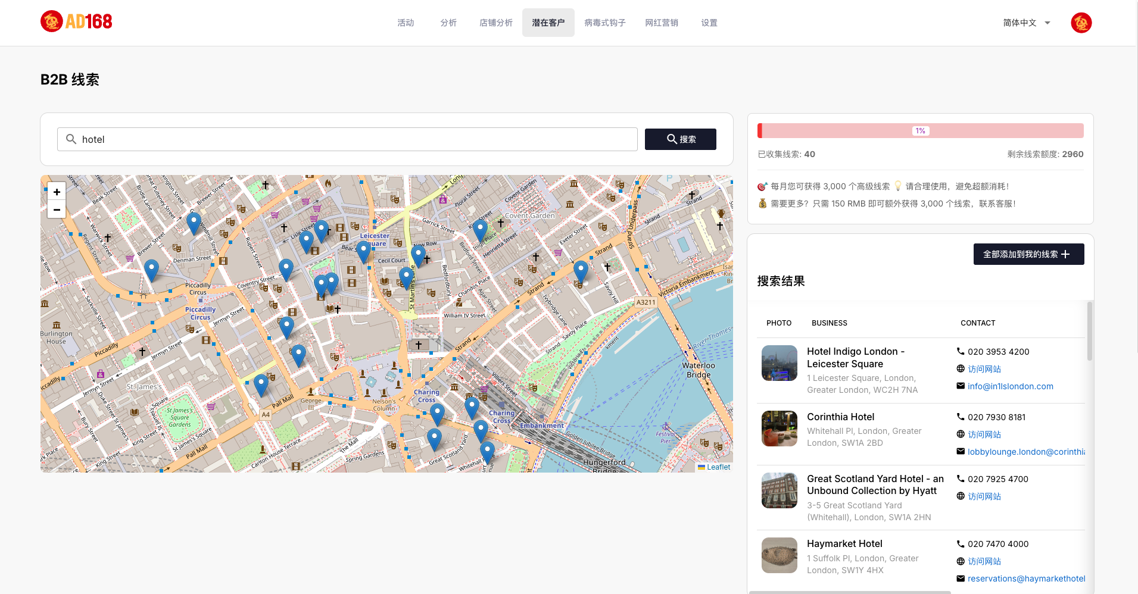The width and height of the screenshot is (1138, 594).
Task: Open Hotel Indigo London thumbnail photo
Action: click(779, 363)
